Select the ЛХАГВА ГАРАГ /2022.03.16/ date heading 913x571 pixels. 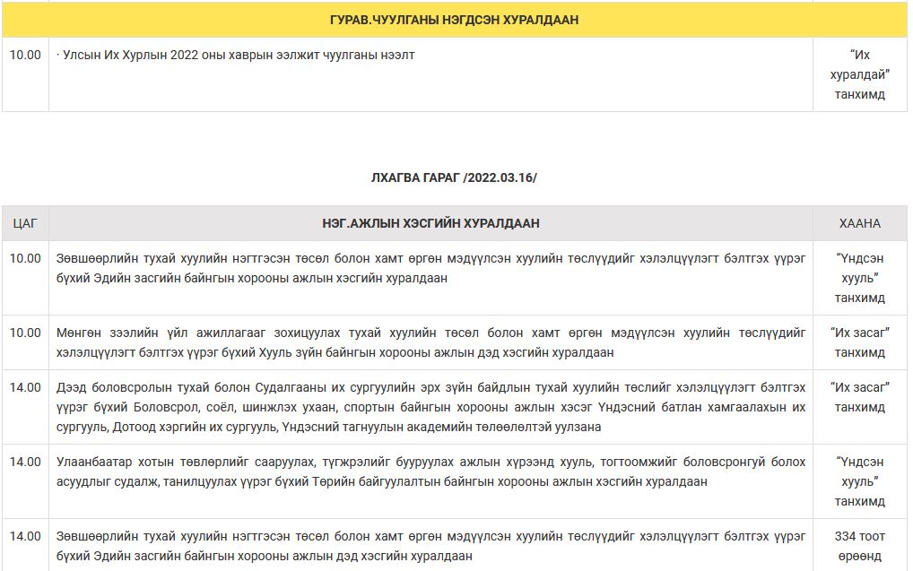click(454, 177)
